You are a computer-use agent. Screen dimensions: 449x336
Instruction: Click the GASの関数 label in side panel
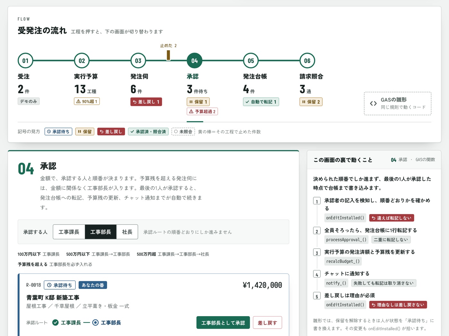pyautogui.click(x=425, y=160)
